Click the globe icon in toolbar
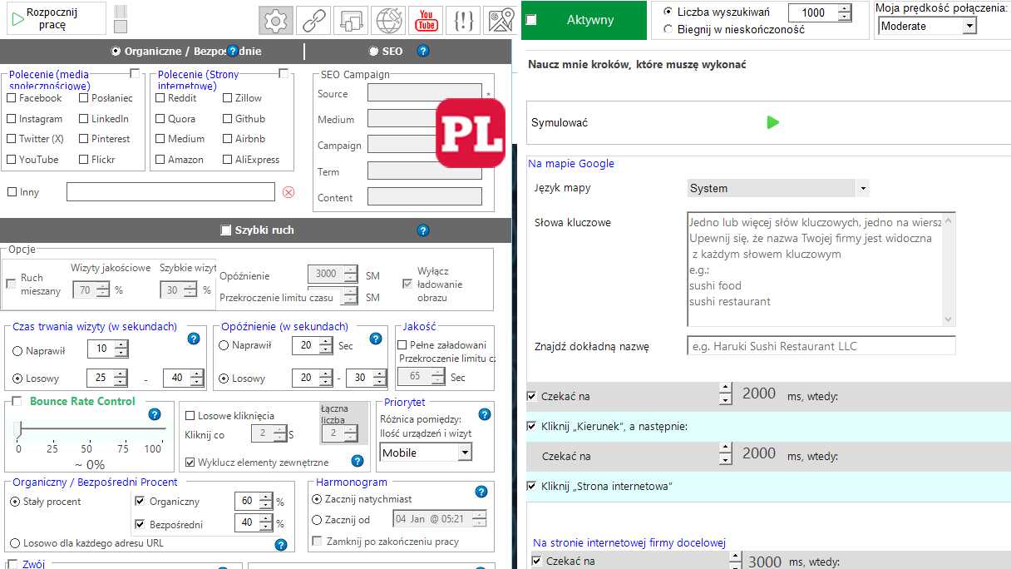 pos(388,21)
